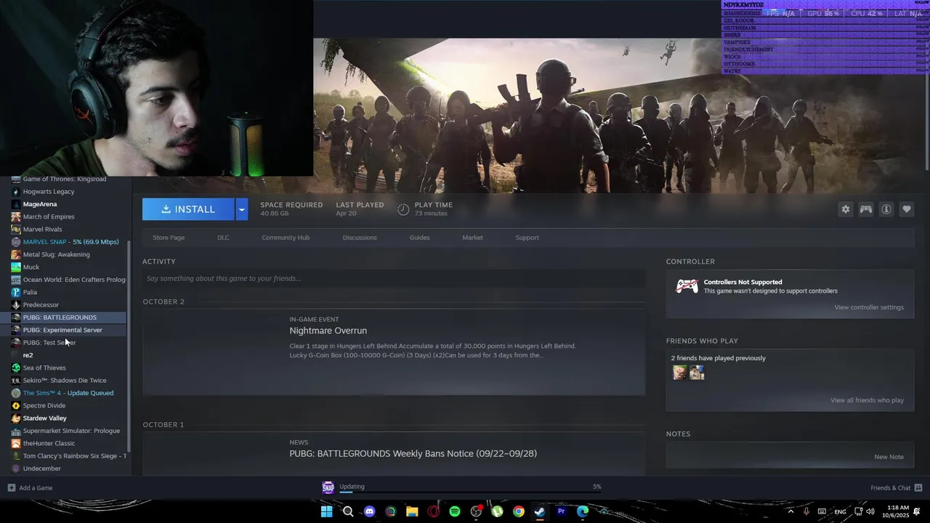
Task: Click second friend avatar thumbnail
Action: click(x=697, y=373)
